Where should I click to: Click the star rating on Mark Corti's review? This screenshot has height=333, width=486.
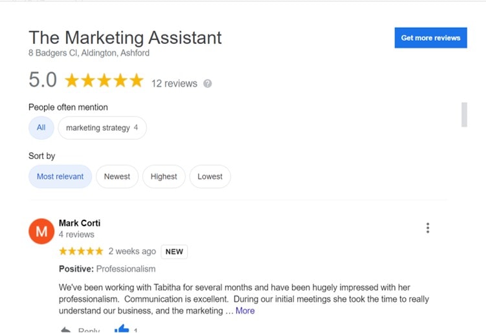pyautogui.click(x=81, y=251)
